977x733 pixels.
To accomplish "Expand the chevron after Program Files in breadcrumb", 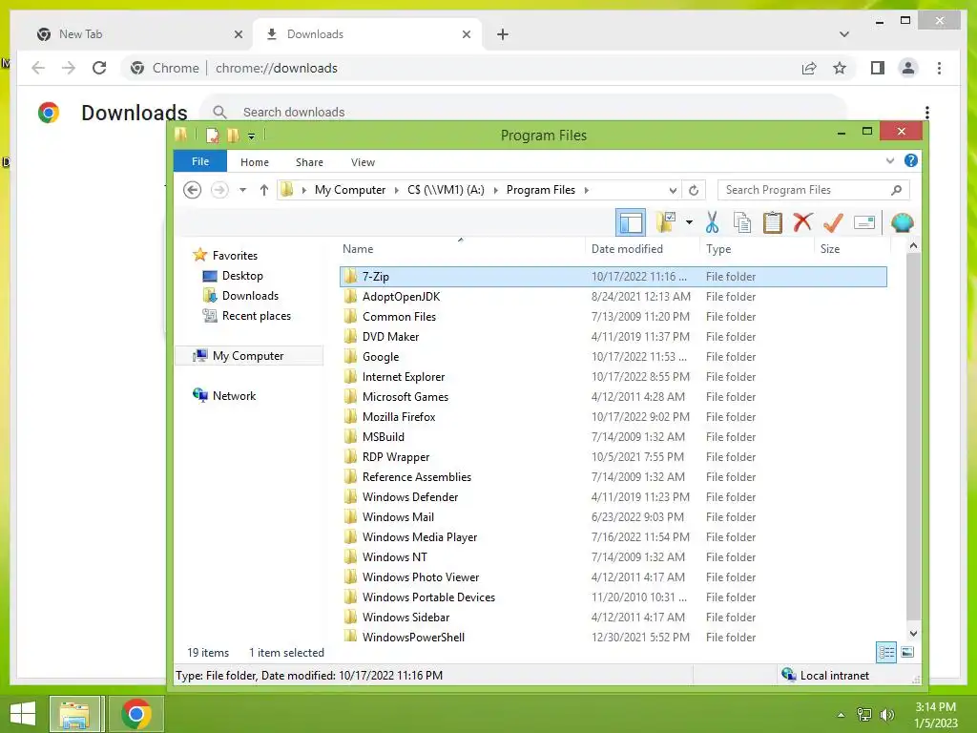I will (x=587, y=190).
